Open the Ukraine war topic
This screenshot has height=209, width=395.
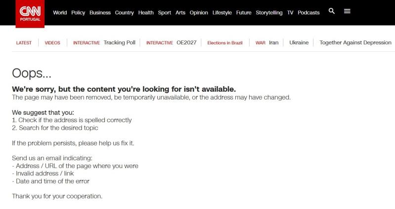pos(299,43)
